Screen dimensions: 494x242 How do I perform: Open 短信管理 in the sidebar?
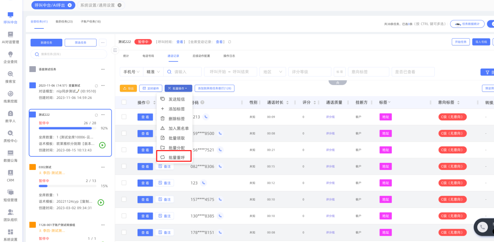[10, 195]
